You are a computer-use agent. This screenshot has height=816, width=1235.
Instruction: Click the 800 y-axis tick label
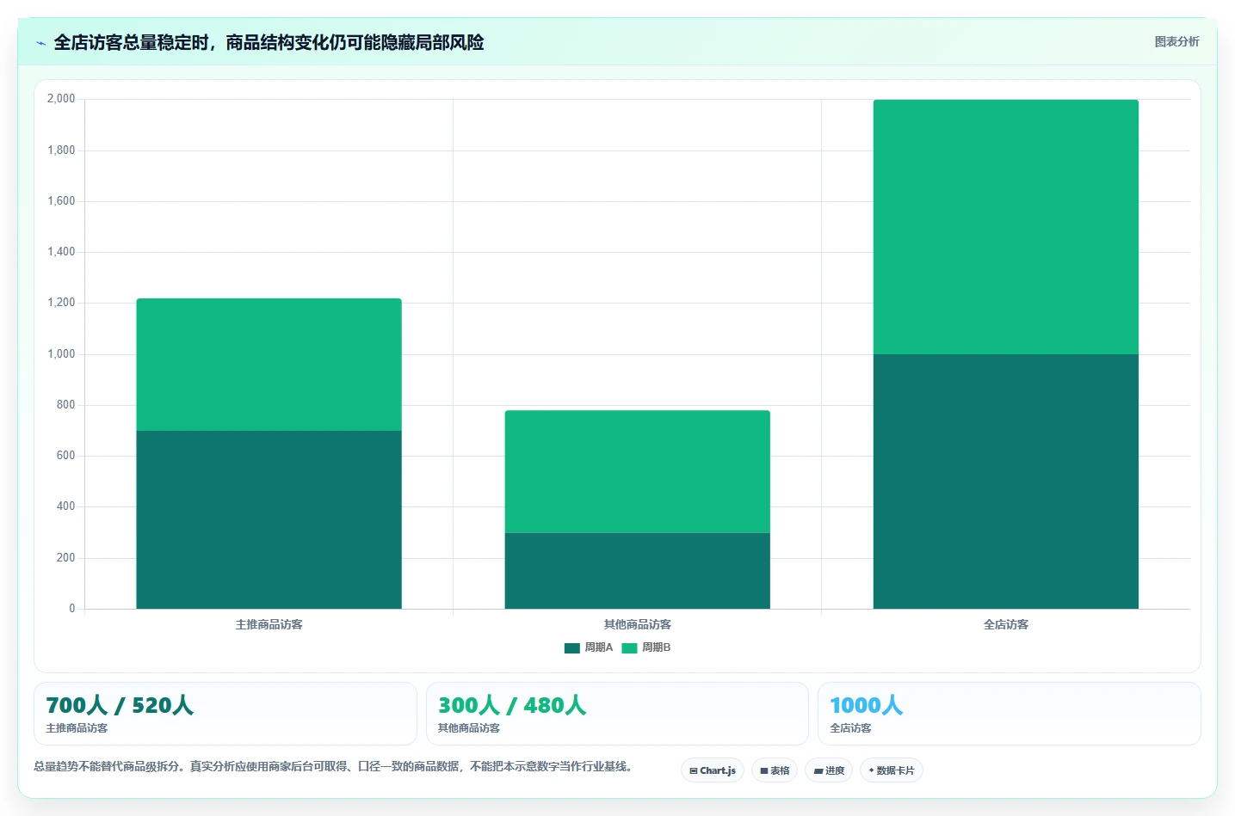coord(65,405)
